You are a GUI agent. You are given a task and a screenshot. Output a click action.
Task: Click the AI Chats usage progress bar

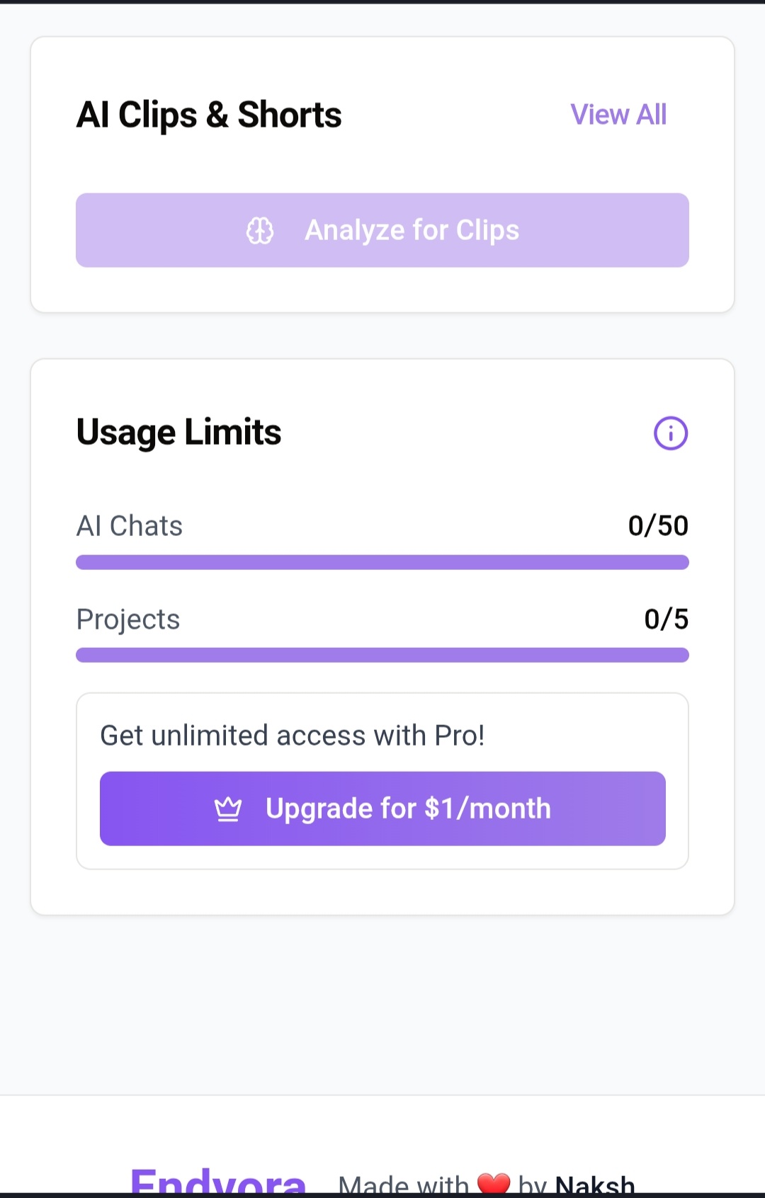[x=382, y=562]
